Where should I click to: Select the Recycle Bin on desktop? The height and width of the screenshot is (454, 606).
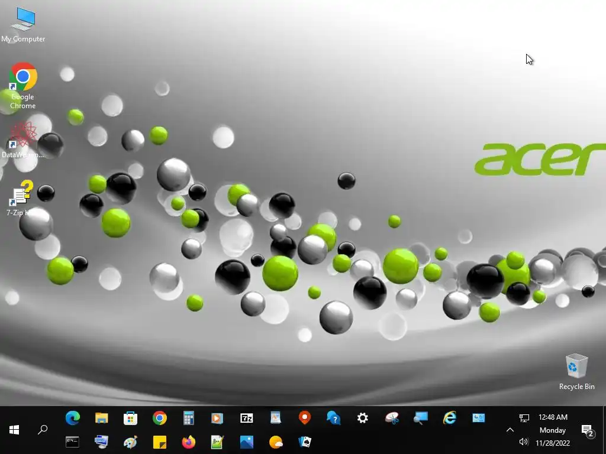576,372
